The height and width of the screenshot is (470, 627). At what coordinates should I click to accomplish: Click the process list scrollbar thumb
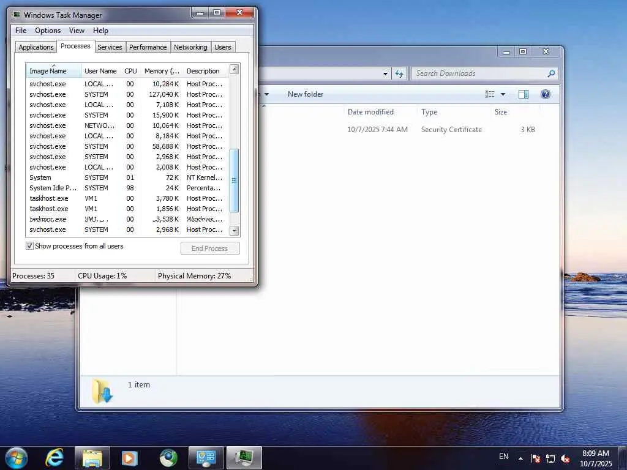click(x=235, y=181)
